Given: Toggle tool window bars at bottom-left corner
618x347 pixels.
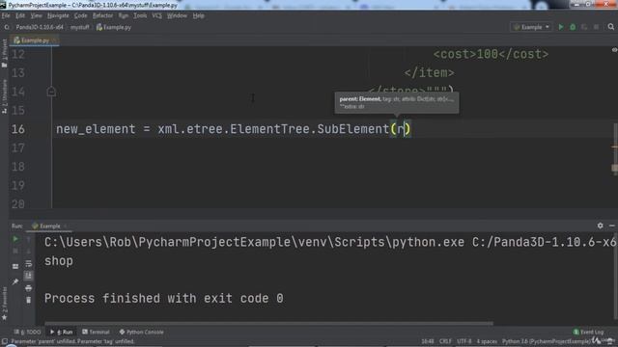Looking at the screenshot, I should click(x=4, y=341).
